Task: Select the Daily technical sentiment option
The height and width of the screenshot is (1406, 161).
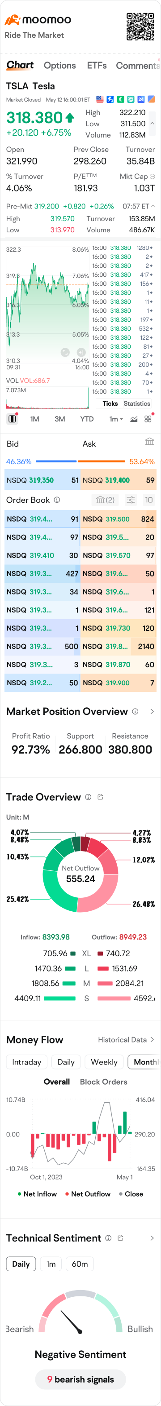Action: tap(21, 1264)
